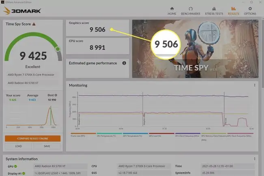Go to the Home page
This screenshot has height=176, width=264.
coord(172,11)
